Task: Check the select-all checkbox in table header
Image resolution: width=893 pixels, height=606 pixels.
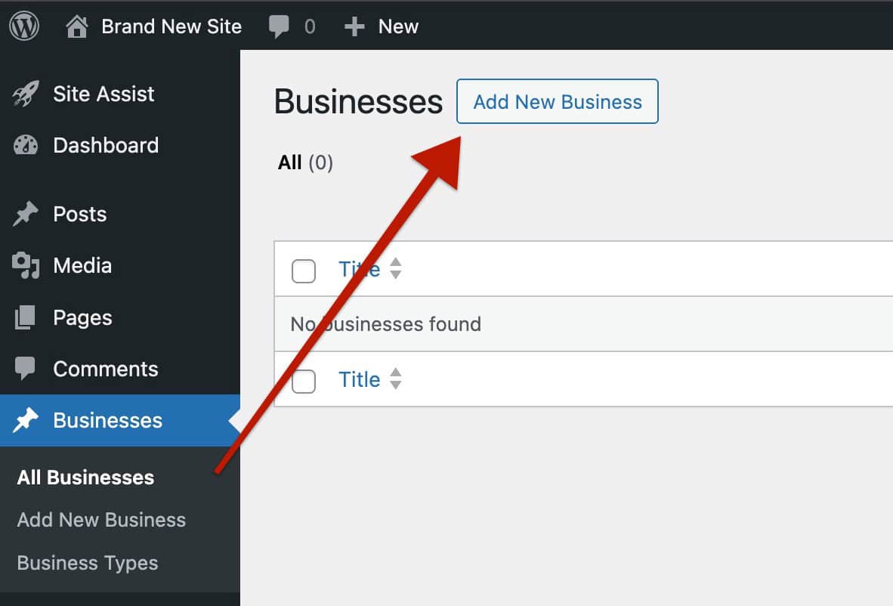Action: point(303,270)
